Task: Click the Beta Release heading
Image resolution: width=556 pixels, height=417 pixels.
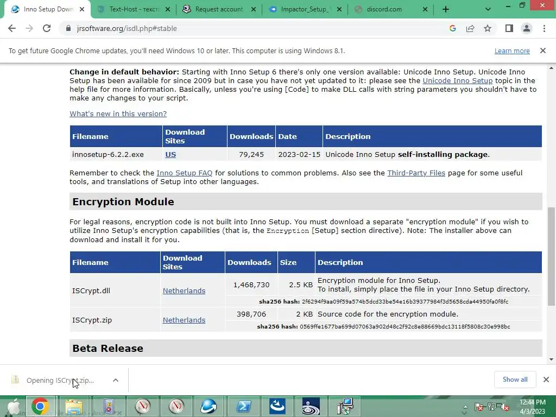Action: coord(108,348)
